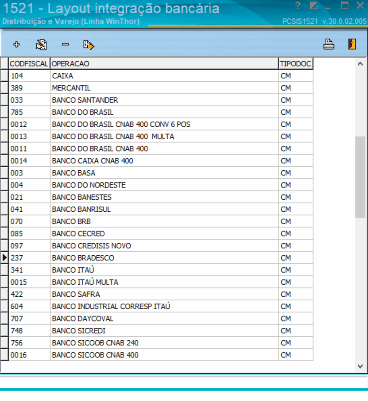Select the BANCO BANRISUL row
This screenshot has height=401, width=368.
coord(156,209)
